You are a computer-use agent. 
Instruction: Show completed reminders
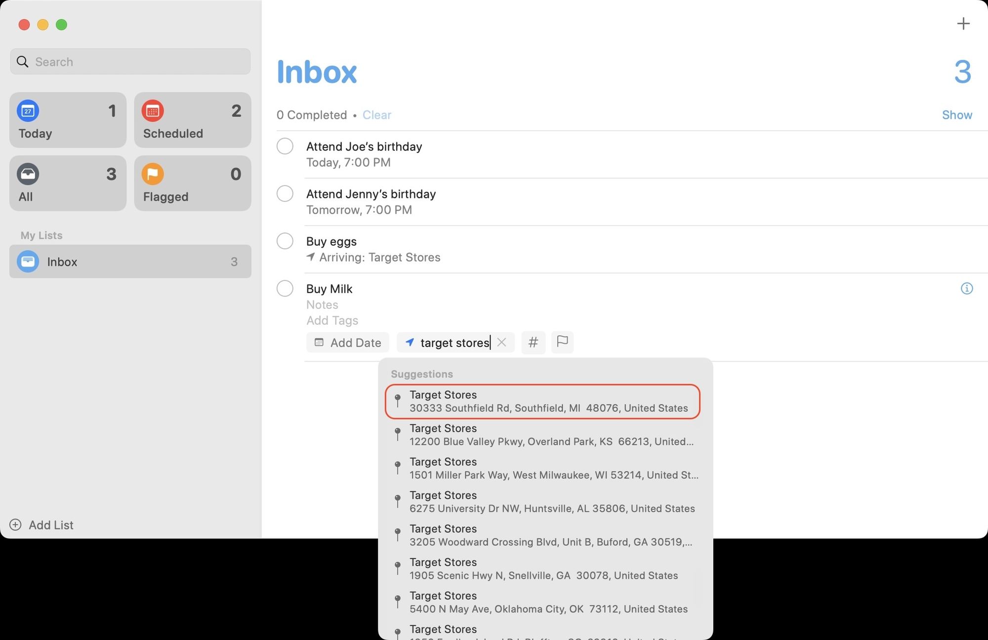956,114
